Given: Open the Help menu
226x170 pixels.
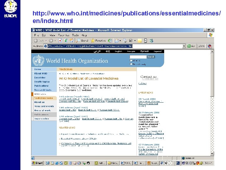Looking at the screenshot, I should point(84,35).
